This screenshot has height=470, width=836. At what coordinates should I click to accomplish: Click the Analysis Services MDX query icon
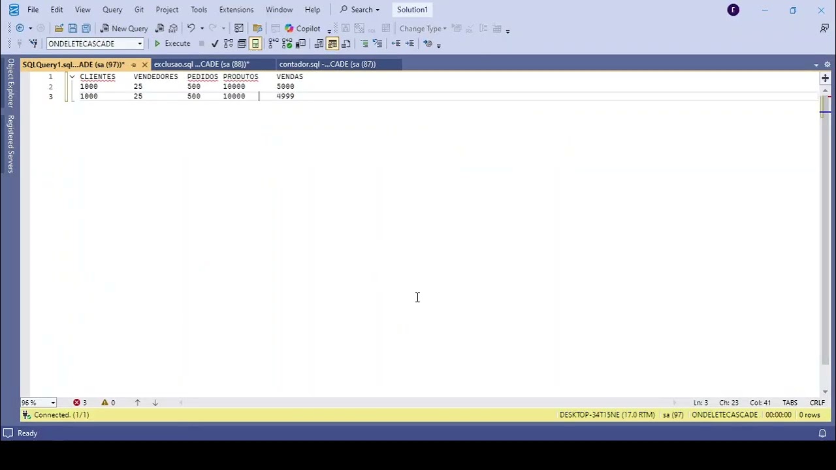point(173,28)
